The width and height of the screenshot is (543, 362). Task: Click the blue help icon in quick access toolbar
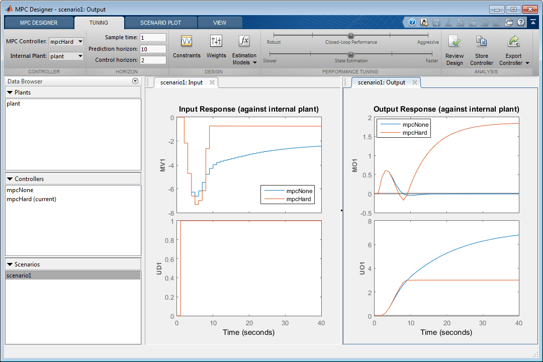click(x=412, y=23)
